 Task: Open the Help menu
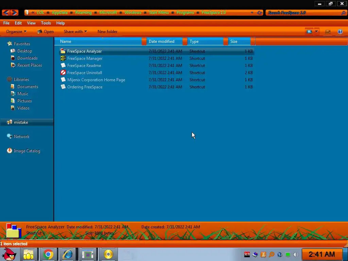tap(60, 23)
